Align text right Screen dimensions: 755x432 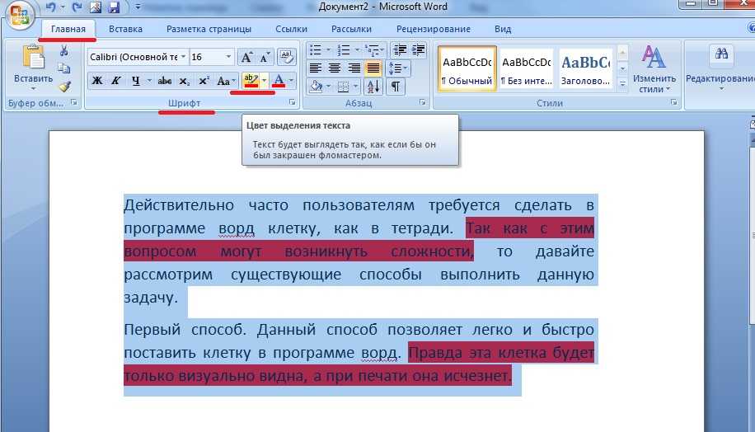(354, 68)
